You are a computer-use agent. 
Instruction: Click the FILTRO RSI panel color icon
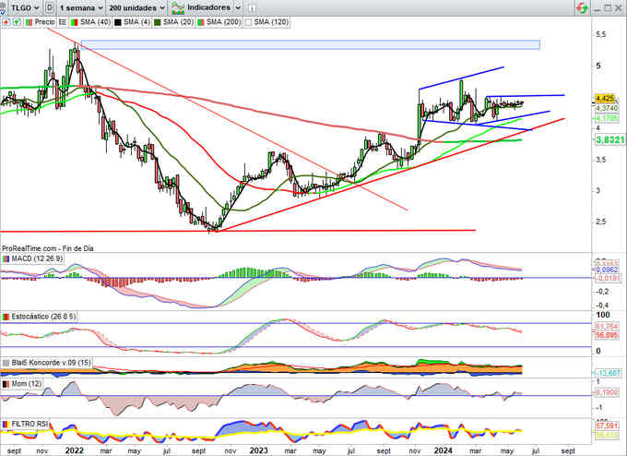tap(6, 424)
